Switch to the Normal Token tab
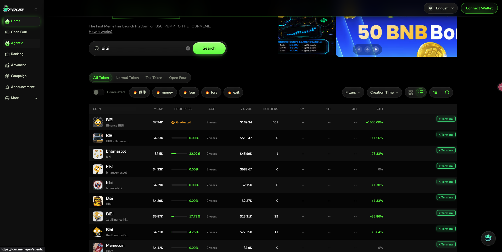Screen dimensions: 502x252 point(127,78)
